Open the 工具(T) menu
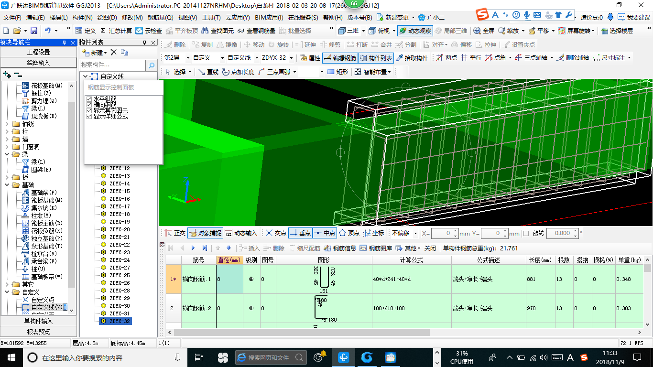 211,17
